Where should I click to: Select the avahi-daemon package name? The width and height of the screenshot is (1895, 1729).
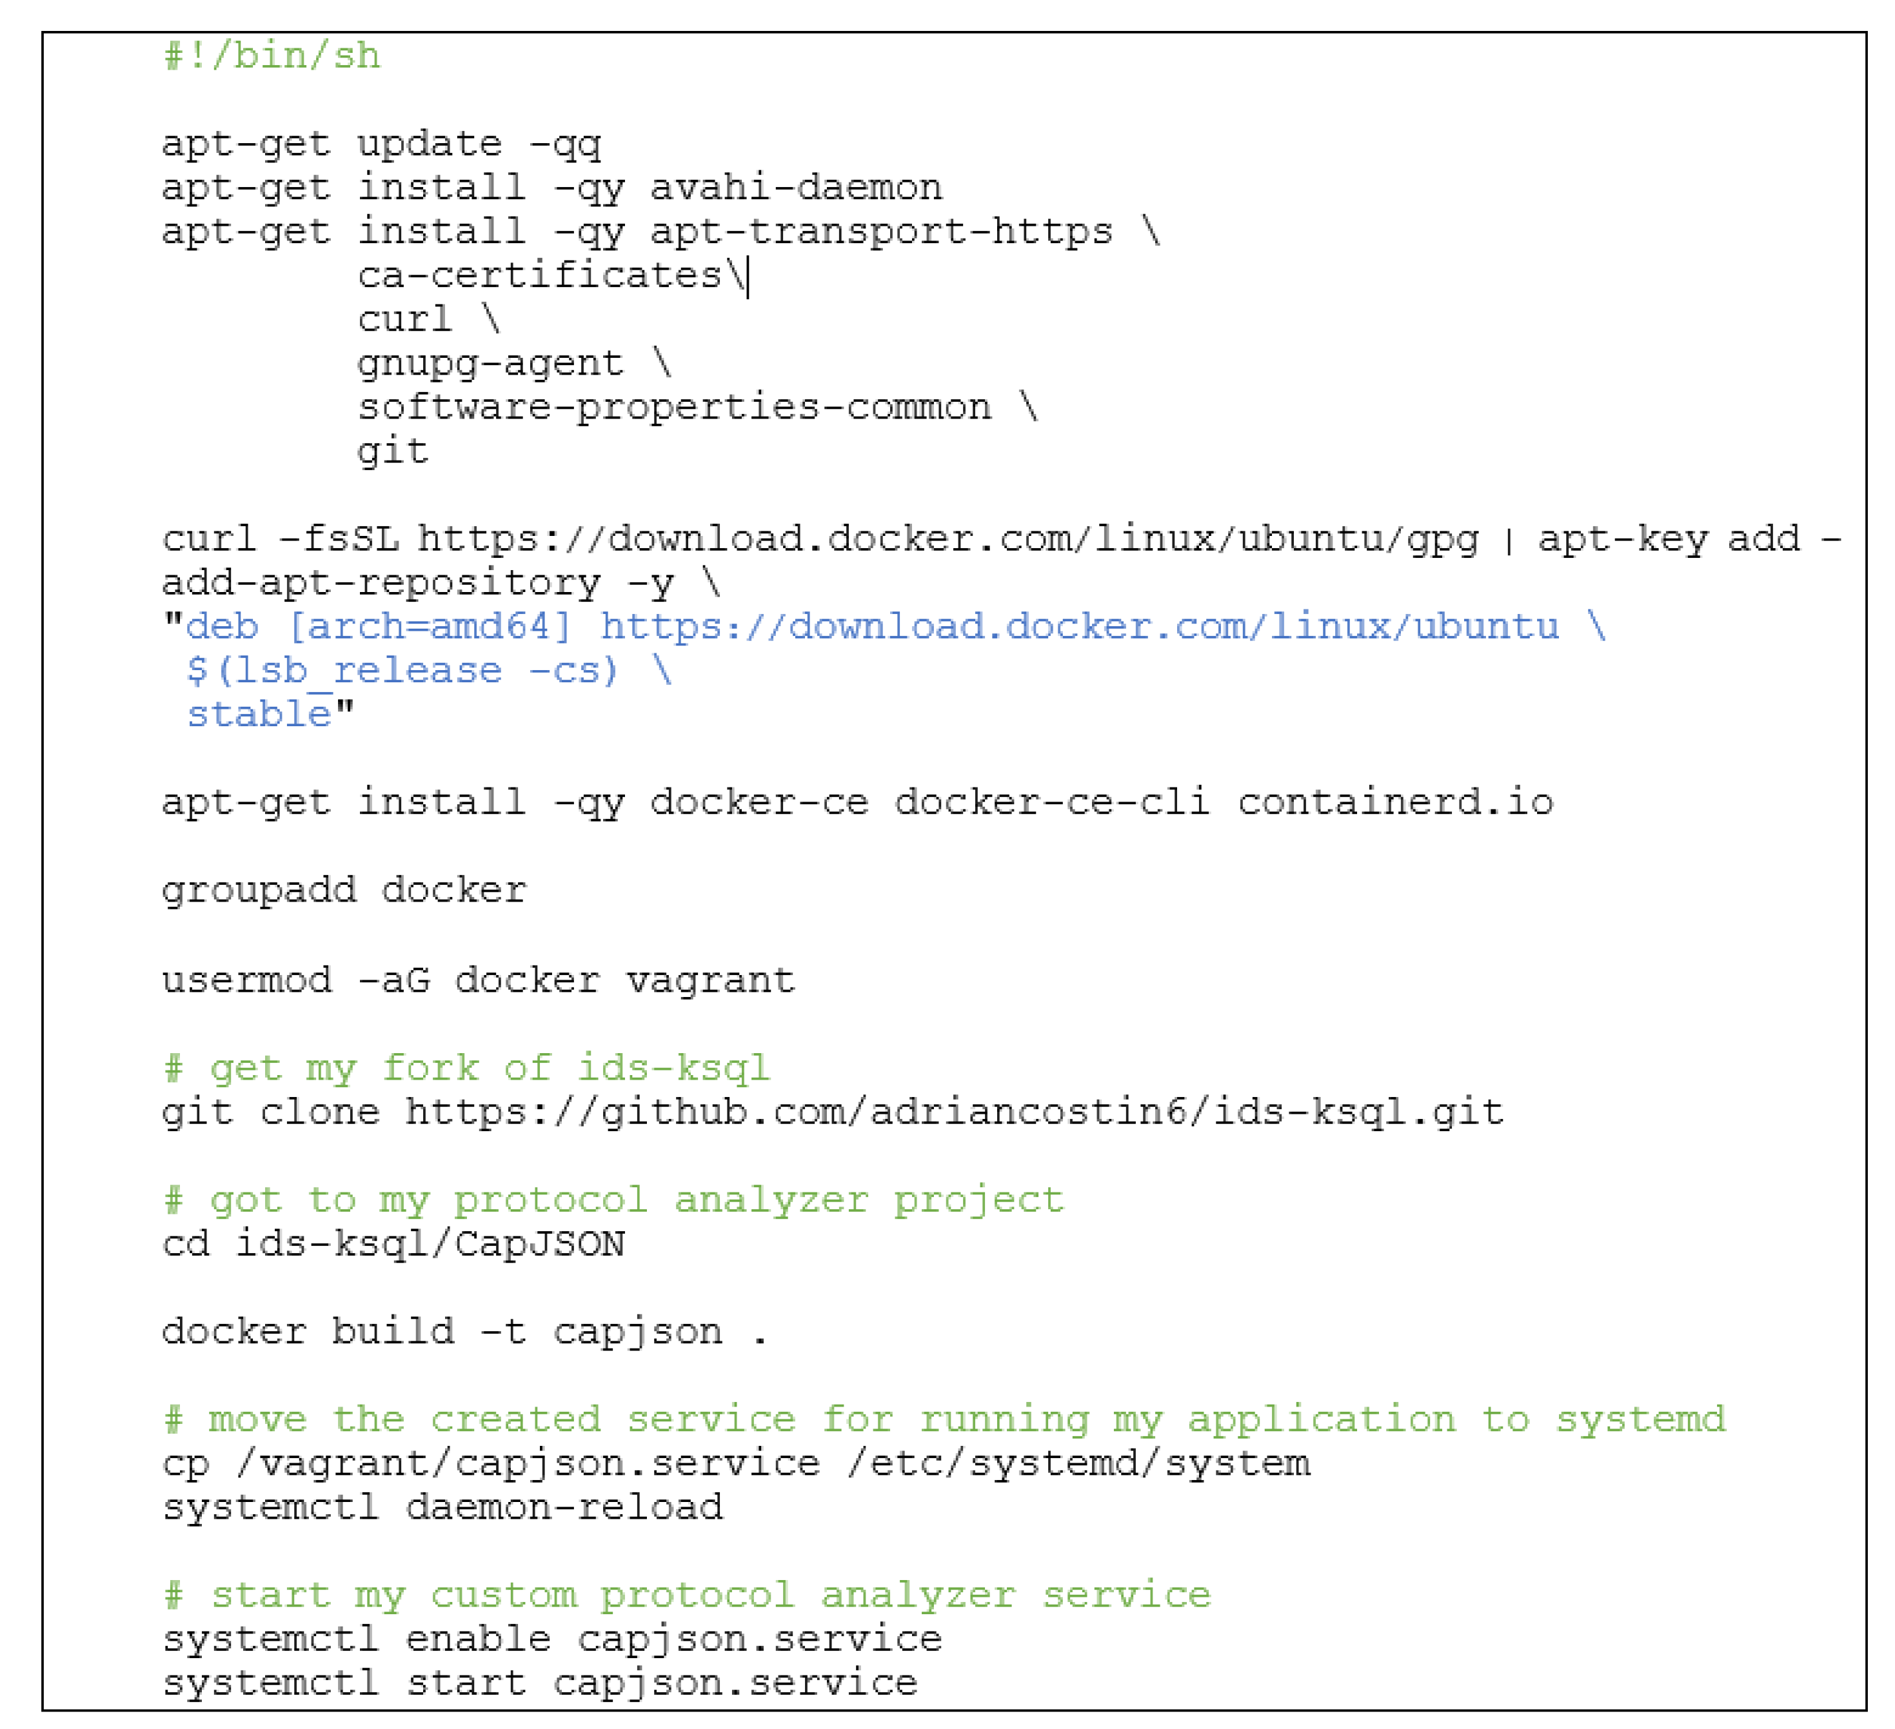[795, 188]
